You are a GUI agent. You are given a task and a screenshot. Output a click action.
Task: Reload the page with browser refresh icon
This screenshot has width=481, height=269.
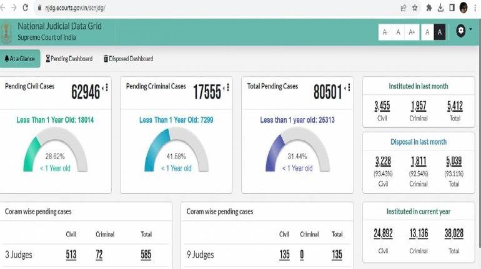coord(26,7)
